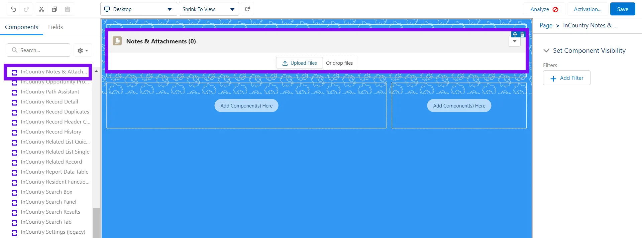Click the Refresh canvas icon
Image resolution: width=642 pixels, height=238 pixels.
(x=247, y=9)
